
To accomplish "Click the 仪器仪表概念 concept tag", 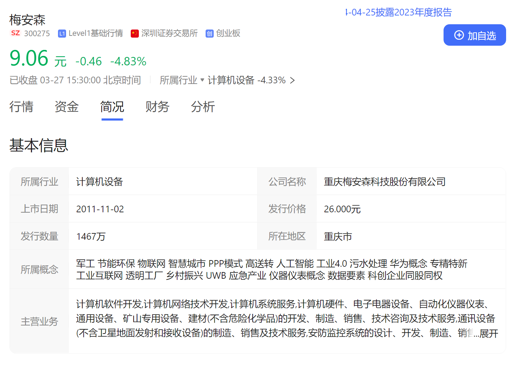I will point(297,276).
